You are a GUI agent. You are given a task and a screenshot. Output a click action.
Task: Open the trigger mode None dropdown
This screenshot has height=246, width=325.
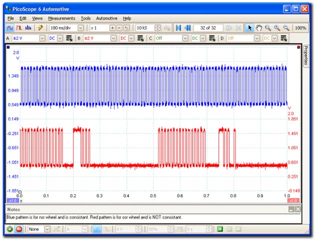(47, 229)
